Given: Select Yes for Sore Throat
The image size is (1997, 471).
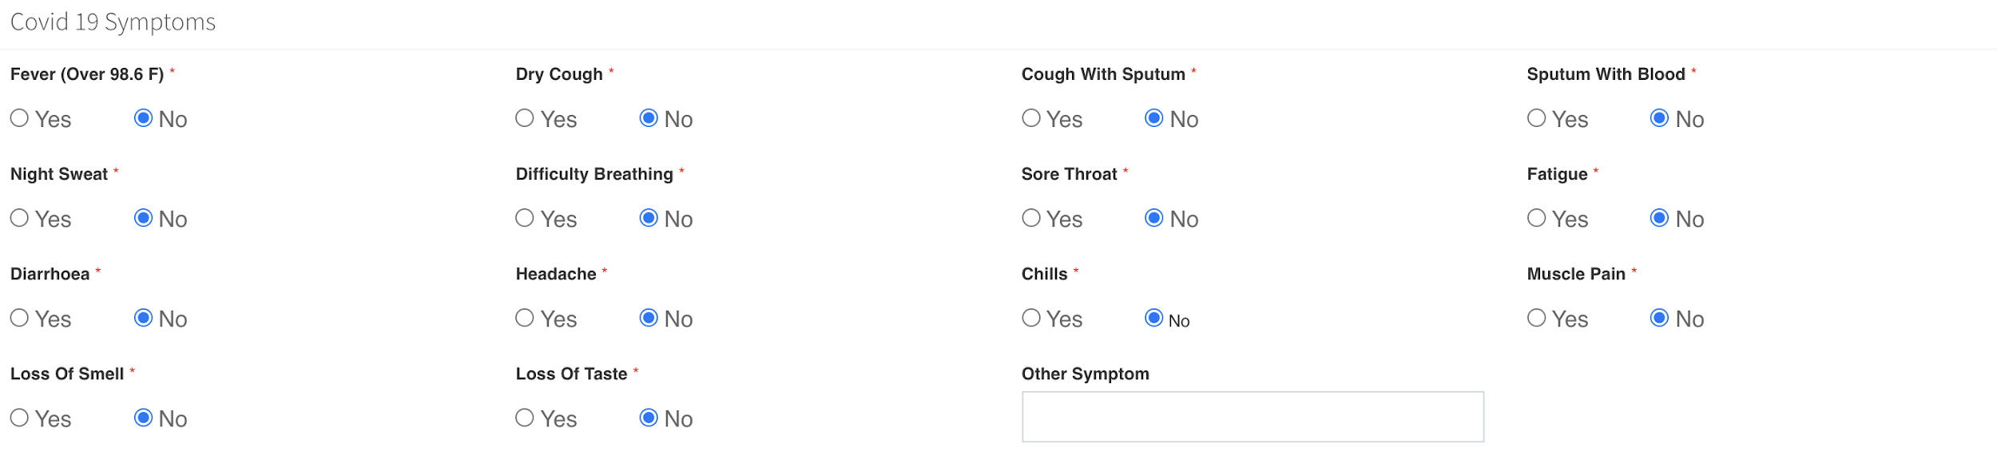Looking at the screenshot, I should pos(1031,218).
